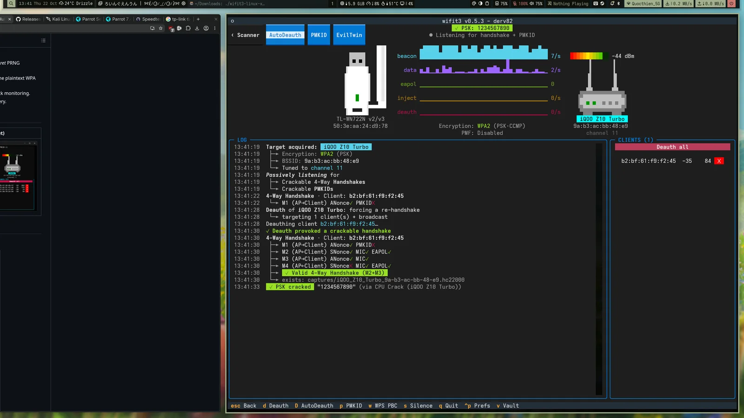Image resolution: width=744 pixels, height=418 pixels.
Task: Click the Deauth all button in Clients panel
Action: point(672,147)
